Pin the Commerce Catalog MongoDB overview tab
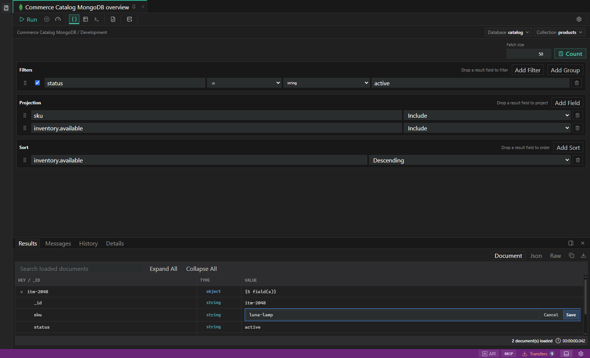 point(134,7)
